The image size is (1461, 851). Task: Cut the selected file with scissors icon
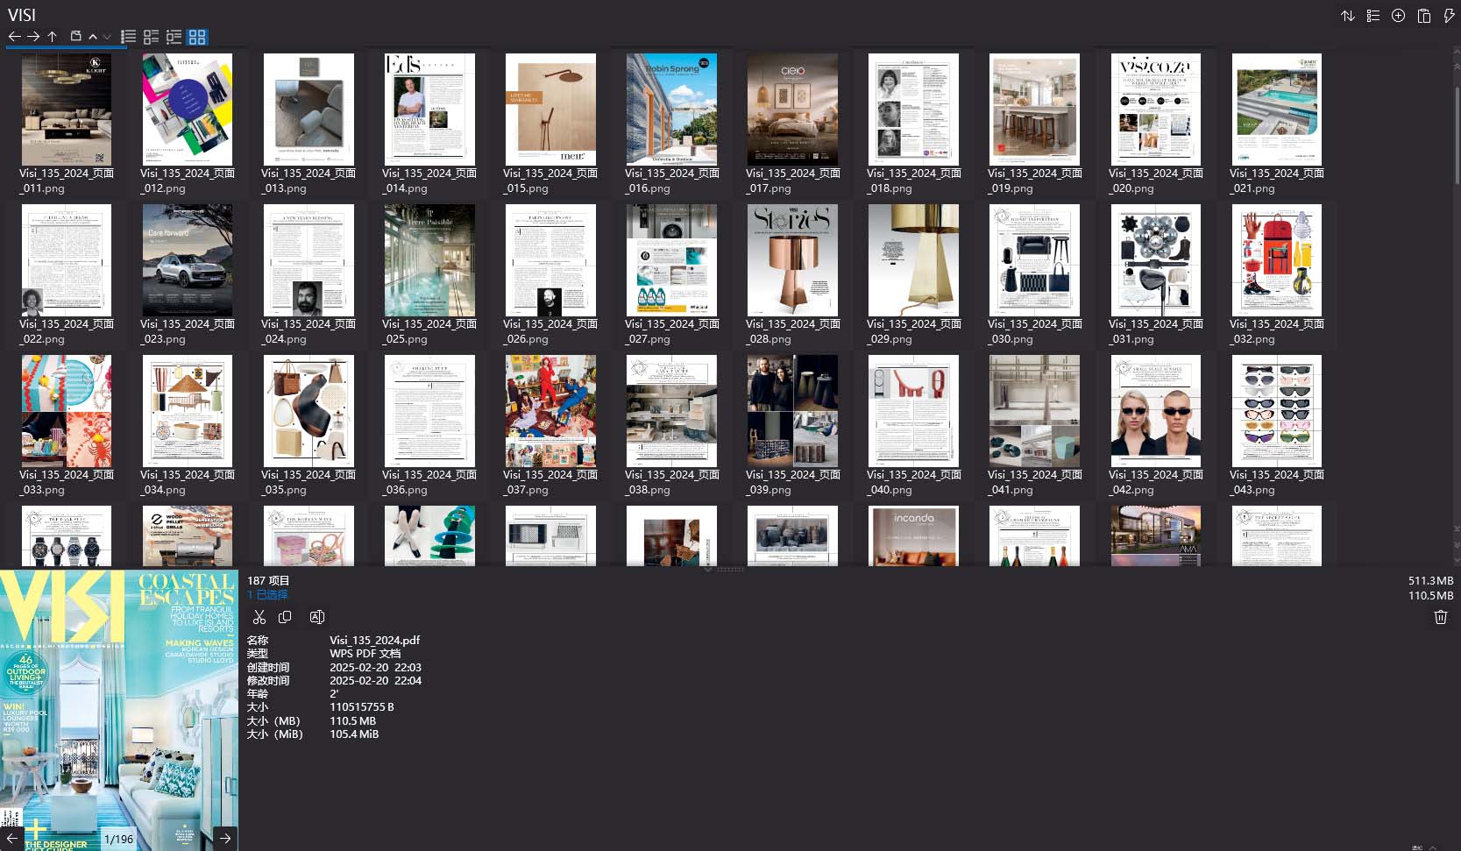click(x=259, y=617)
